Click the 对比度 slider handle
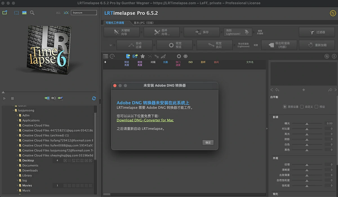 click(x=307, y=129)
